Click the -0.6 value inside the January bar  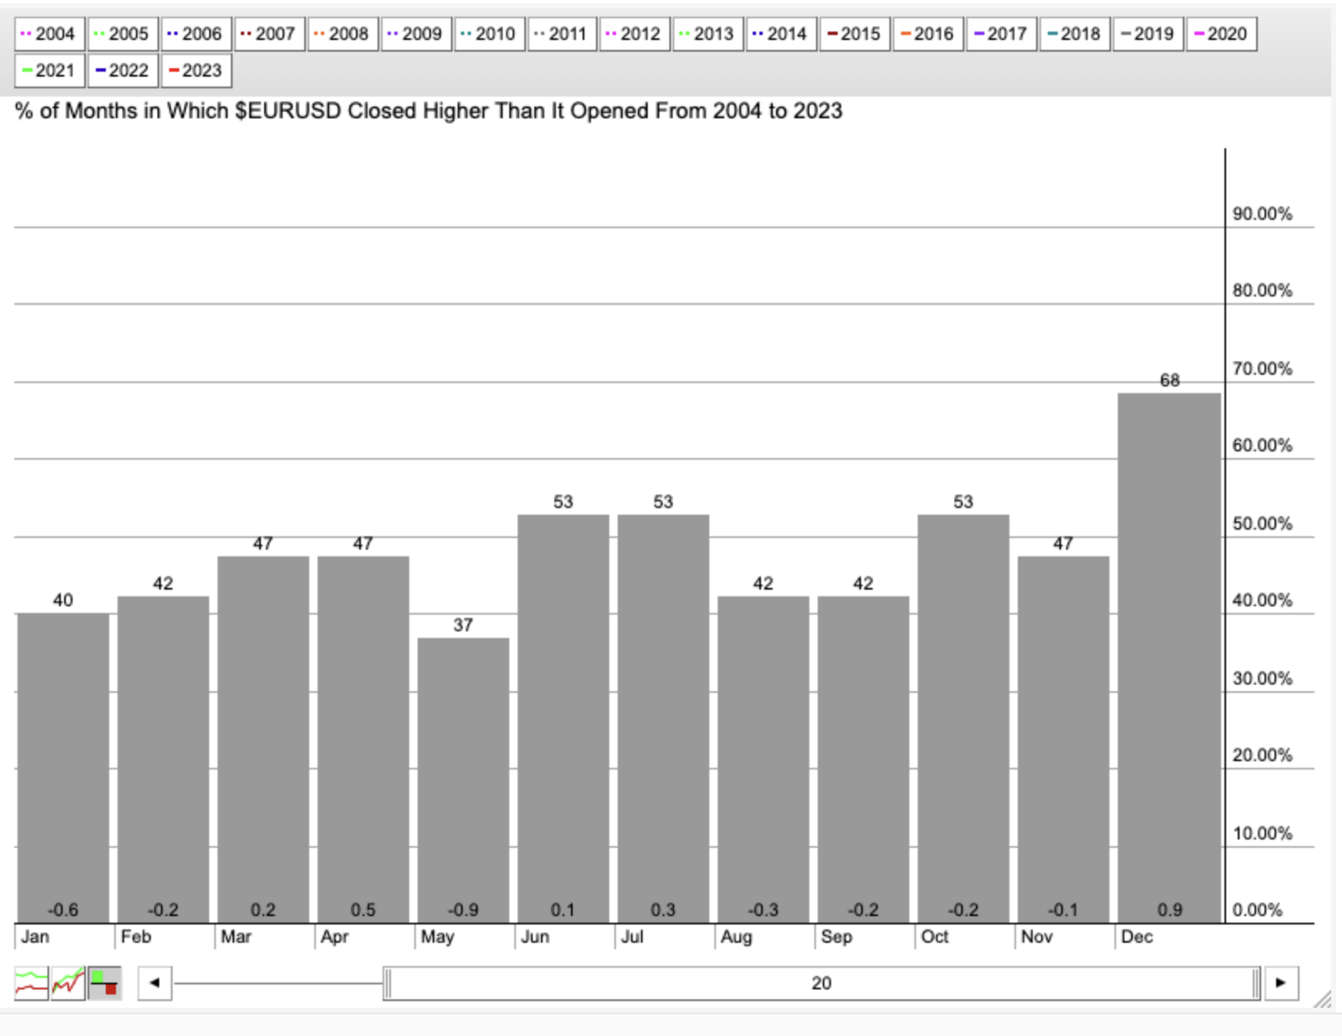coord(63,910)
